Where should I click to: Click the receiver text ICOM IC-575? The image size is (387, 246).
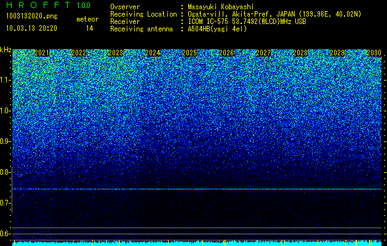pos(208,22)
